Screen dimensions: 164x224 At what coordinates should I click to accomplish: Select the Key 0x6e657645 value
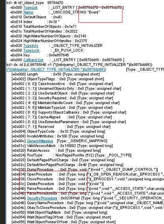pos(59,55)
